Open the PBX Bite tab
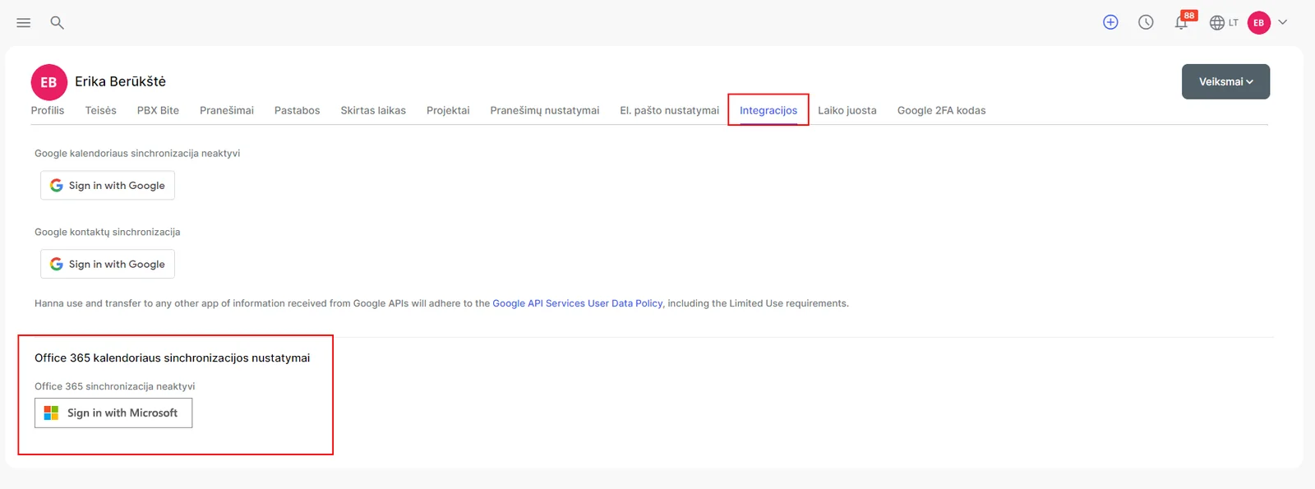 tap(158, 110)
